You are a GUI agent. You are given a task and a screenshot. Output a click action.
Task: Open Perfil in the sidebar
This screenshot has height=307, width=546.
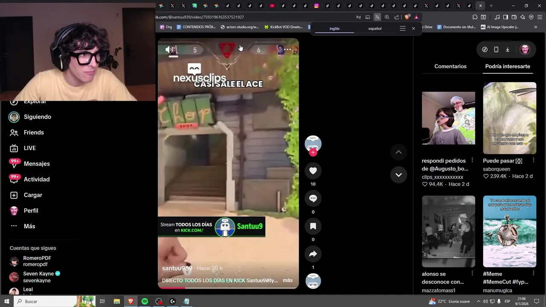[31, 211]
